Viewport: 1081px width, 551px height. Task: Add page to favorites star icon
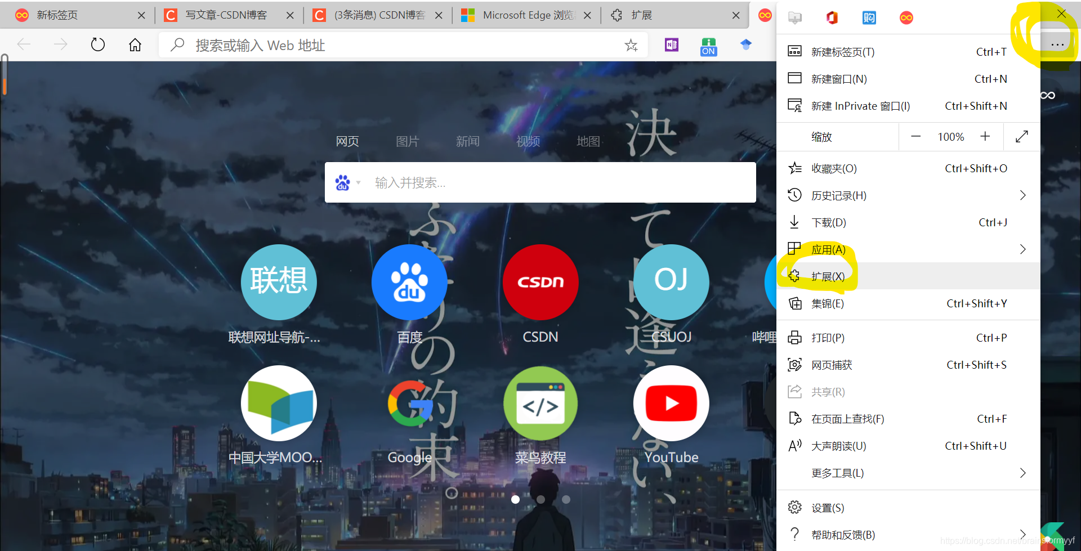pos(631,45)
